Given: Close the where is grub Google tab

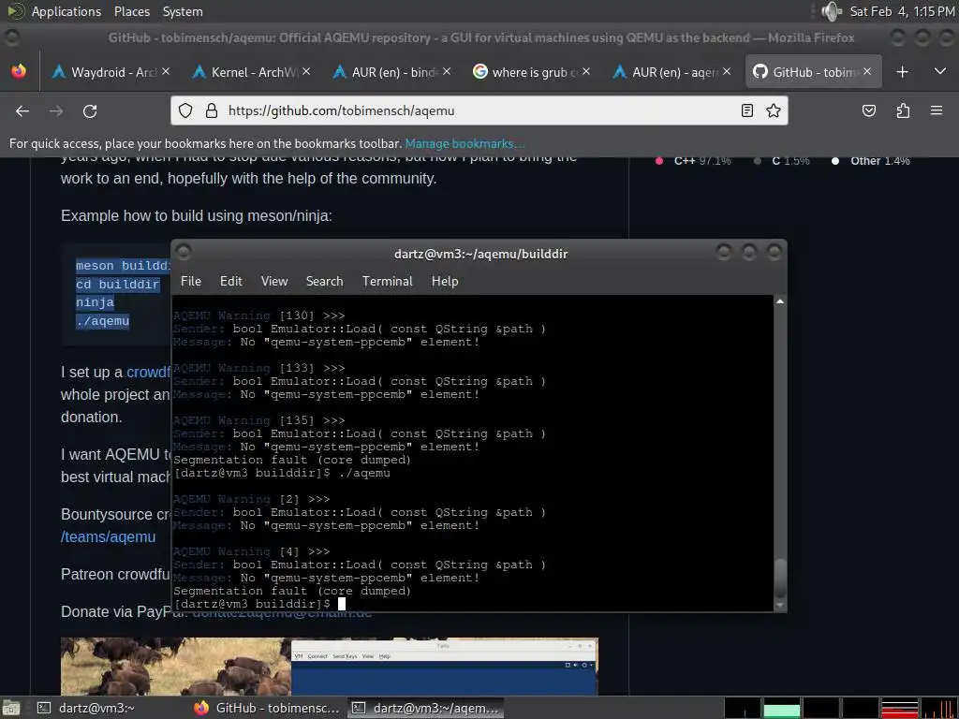Looking at the screenshot, I should pyautogui.click(x=586, y=71).
